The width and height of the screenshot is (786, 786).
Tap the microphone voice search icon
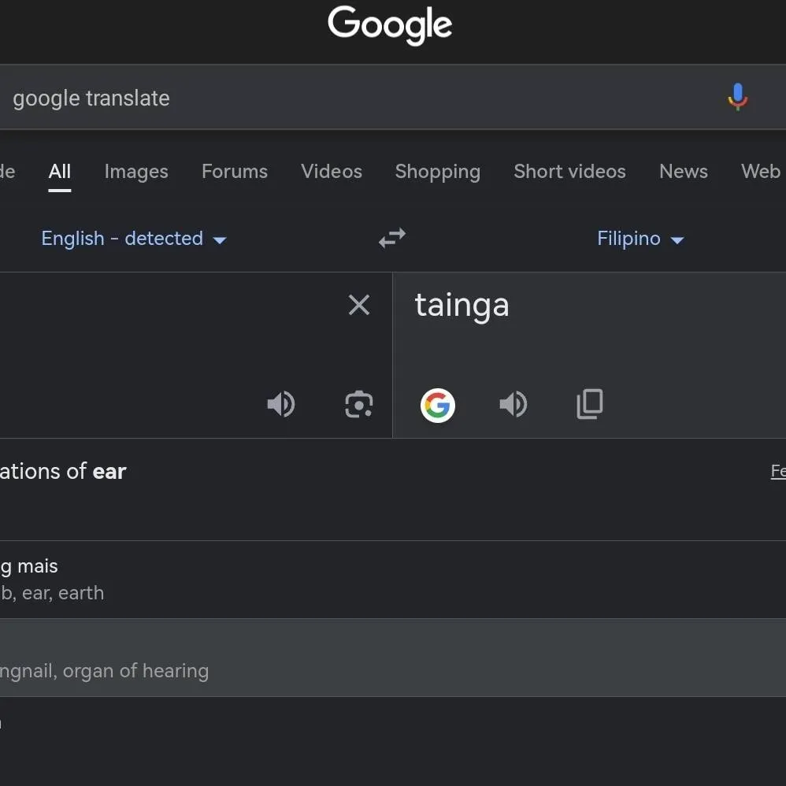[737, 97]
